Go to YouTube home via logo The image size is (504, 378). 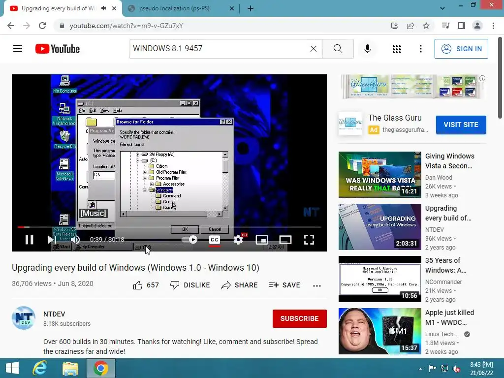point(58,49)
